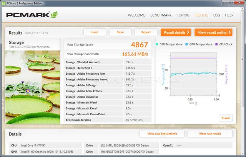This screenshot has height=157, width=246.
Task: Select Storage - Adobe Photoshop light row
Action: (x=108, y=74)
